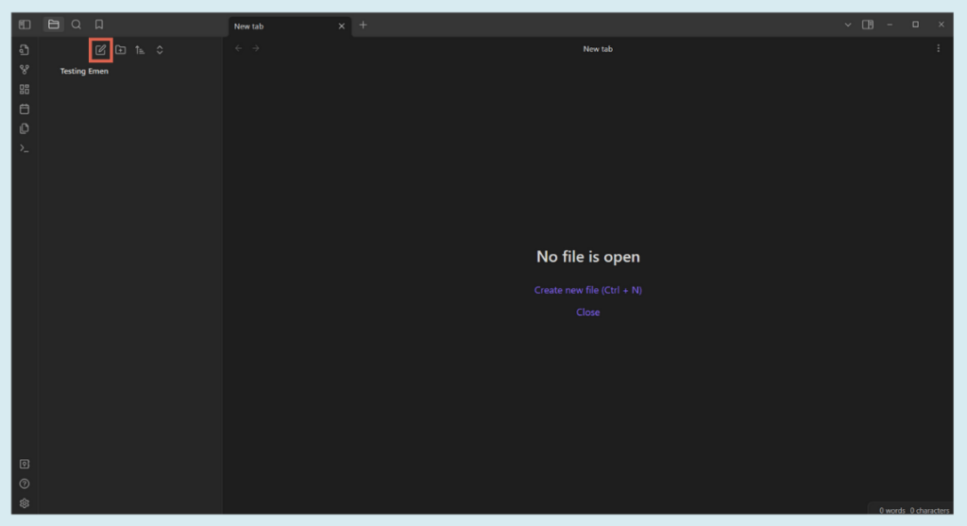Change sort order in file explorer

[140, 50]
